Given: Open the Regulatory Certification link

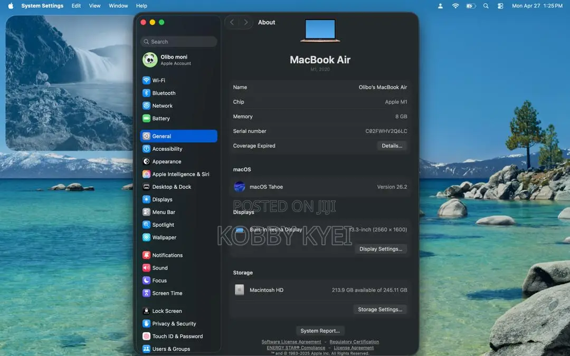Looking at the screenshot, I should point(354,342).
